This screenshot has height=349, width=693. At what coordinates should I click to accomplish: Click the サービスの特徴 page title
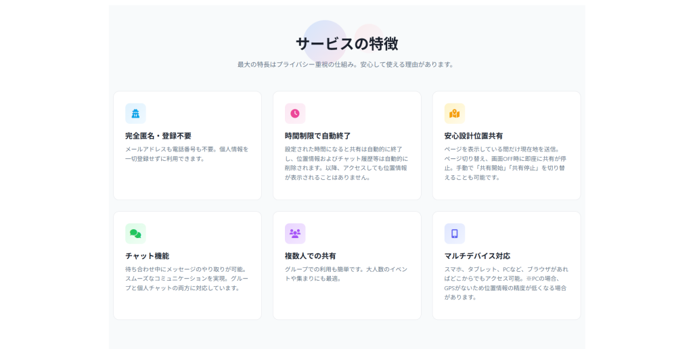pyautogui.click(x=346, y=44)
